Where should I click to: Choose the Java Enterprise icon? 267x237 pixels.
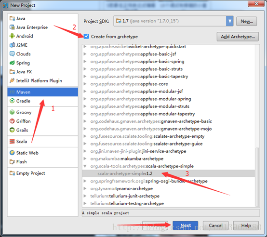pyautogui.click(x=12, y=27)
